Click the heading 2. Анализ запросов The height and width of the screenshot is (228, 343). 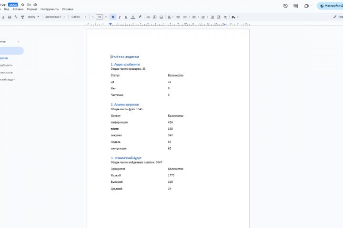click(x=125, y=104)
